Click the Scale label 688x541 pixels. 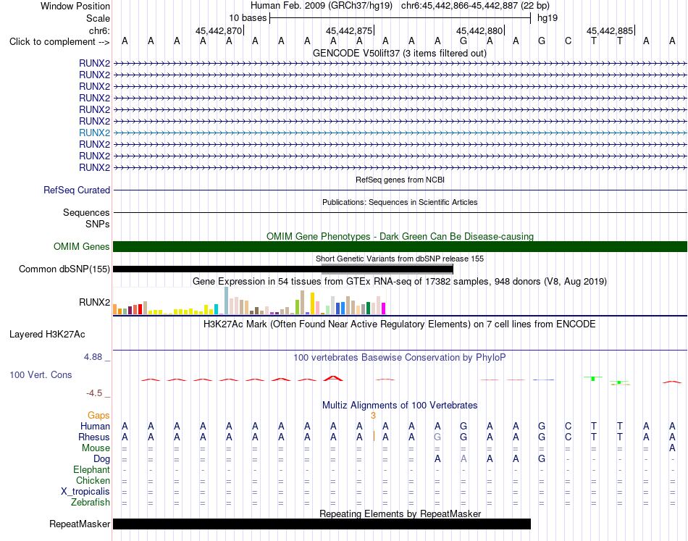(98, 18)
